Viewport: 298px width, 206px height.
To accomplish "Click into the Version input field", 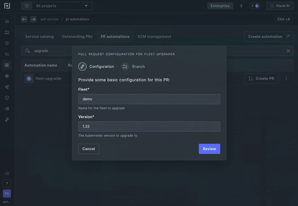I will [x=149, y=126].
